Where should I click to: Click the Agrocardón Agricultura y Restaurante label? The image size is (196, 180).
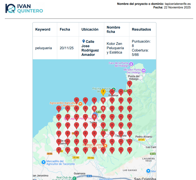(x=63, y=104)
